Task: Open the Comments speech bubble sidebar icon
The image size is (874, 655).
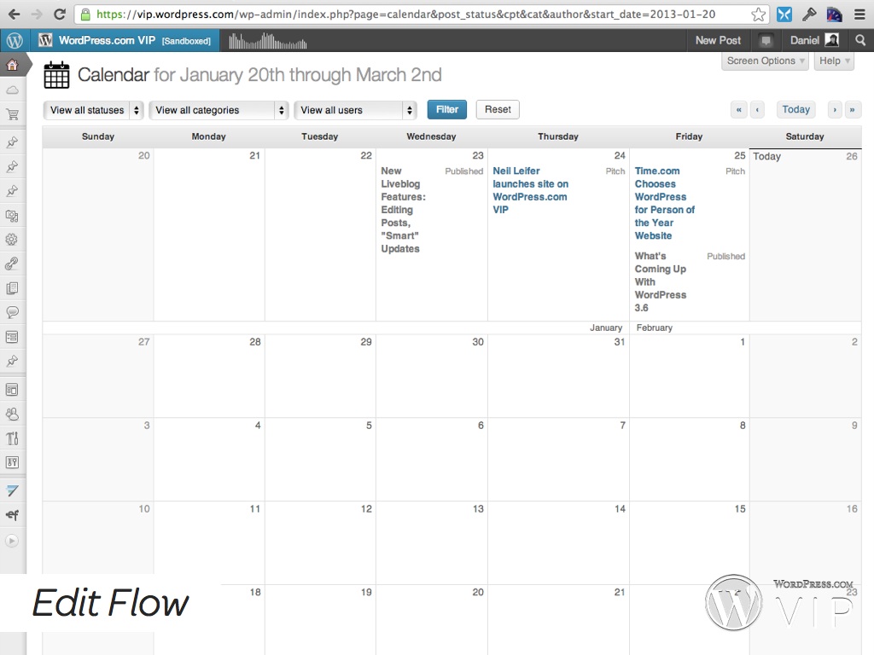Action: pyautogui.click(x=12, y=312)
